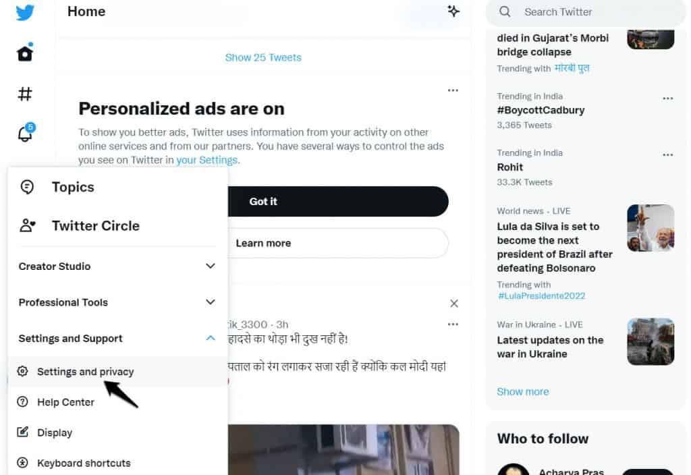Open Topics via its thought-bubble icon
The height and width of the screenshot is (475, 691).
coord(28,187)
